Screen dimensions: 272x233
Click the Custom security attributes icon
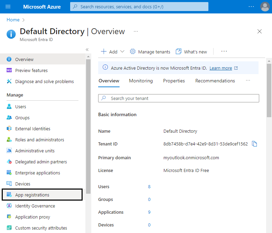9,227
